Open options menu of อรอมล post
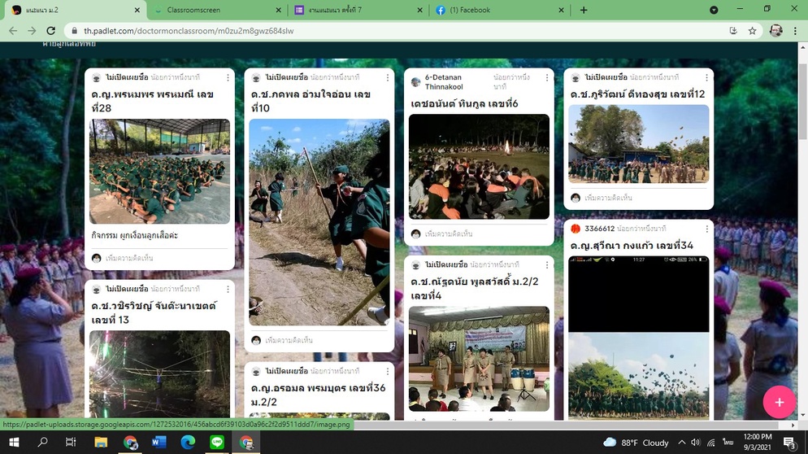The width and height of the screenshot is (808, 454). tap(388, 371)
